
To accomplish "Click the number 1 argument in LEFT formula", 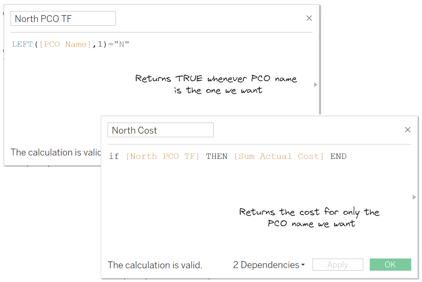I will (100, 44).
